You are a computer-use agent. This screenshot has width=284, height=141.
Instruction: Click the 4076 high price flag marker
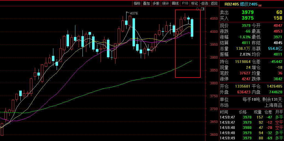(x=133, y=13)
